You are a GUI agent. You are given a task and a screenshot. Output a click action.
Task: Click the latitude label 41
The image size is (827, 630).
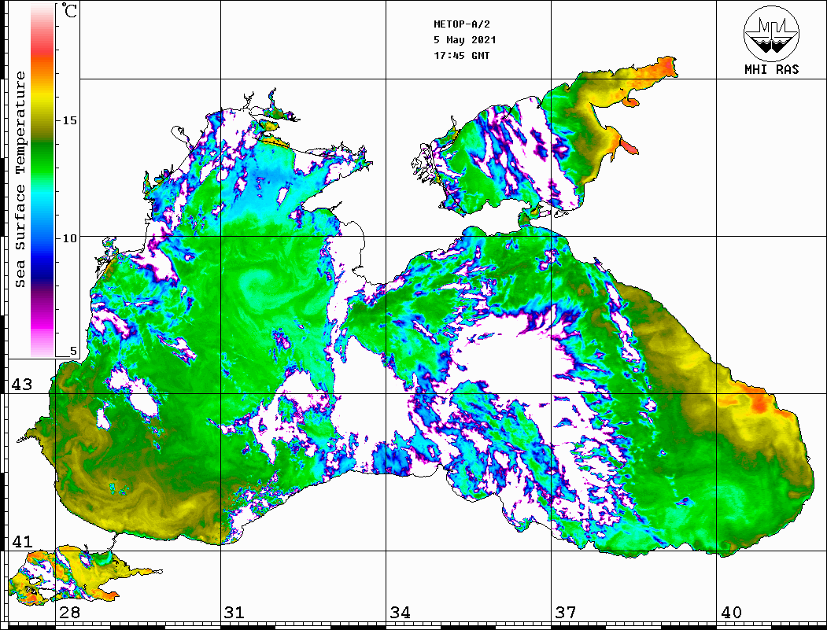pos(21,541)
